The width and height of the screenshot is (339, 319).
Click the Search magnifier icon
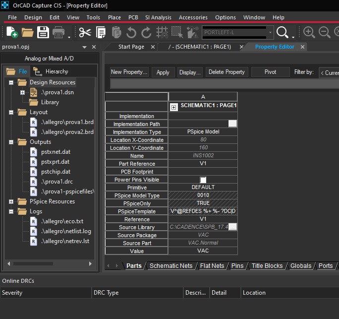click(282, 33)
